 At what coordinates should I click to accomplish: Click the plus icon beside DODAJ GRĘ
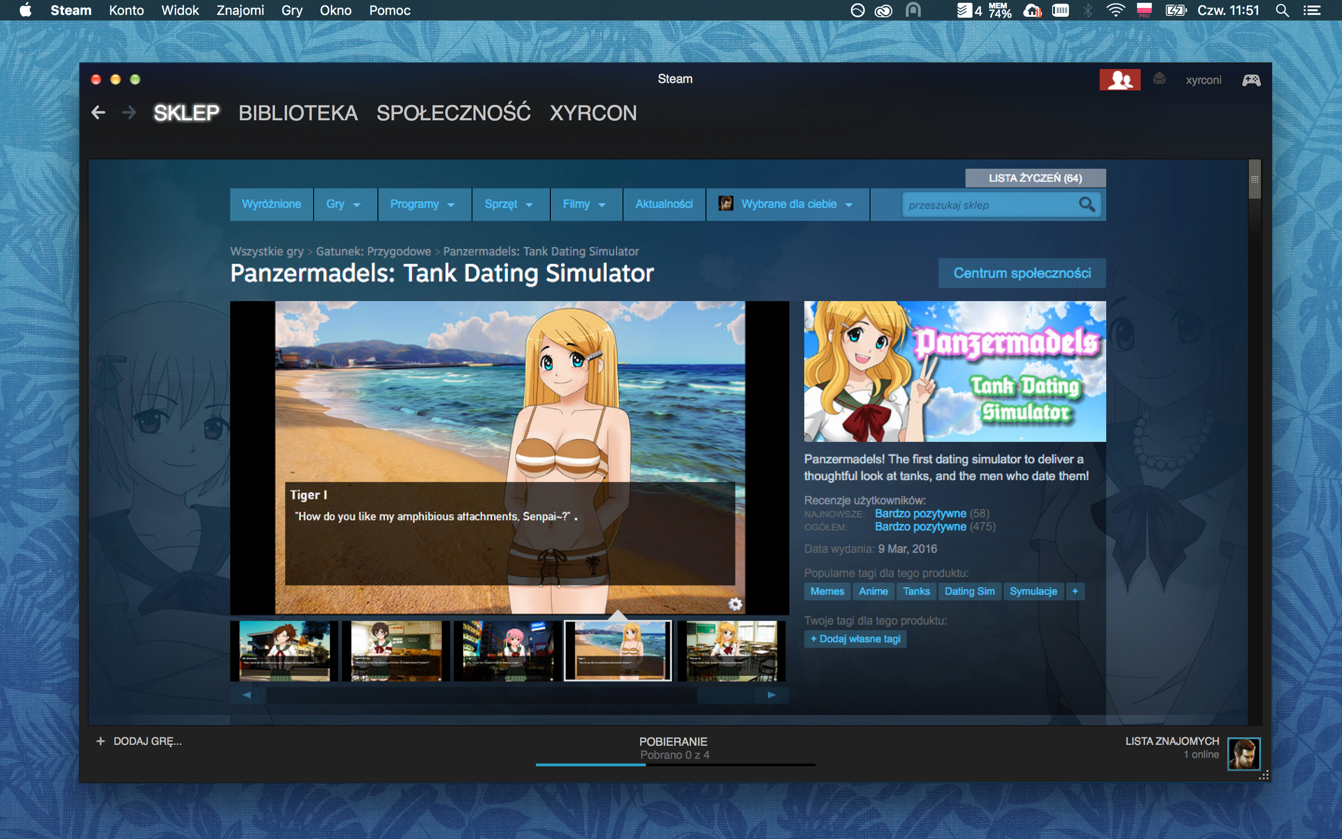[x=100, y=741]
